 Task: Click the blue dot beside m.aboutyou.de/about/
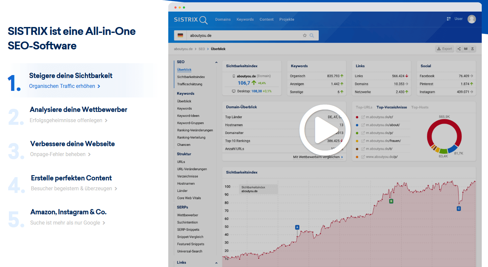coord(357,125)
